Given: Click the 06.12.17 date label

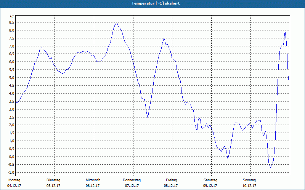Looking at the screenshot, I should [93, 186].
